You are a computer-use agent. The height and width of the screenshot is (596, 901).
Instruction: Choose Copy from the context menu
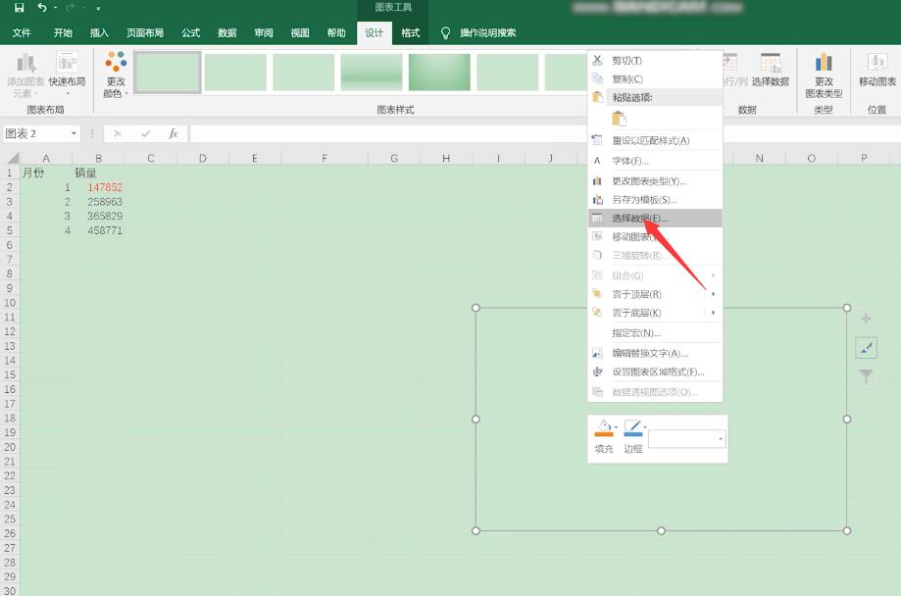(x=655, y=78)
